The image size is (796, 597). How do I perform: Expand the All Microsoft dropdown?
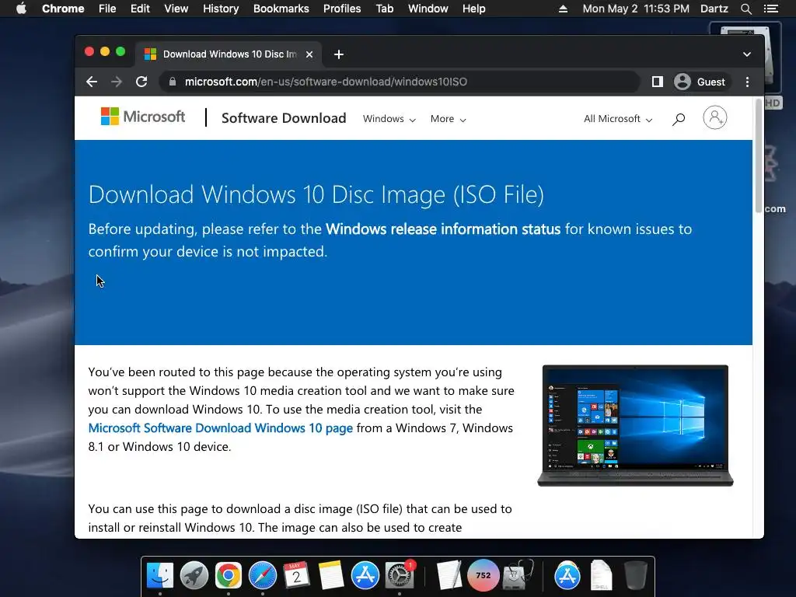pos(618,119)
